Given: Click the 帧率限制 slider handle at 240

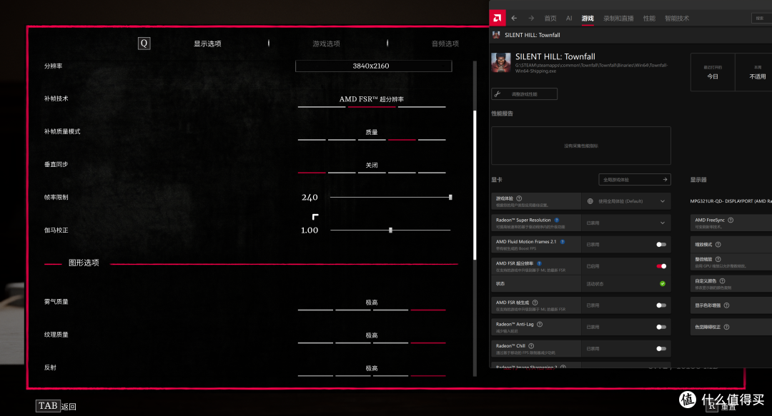Looking at the screenshot, I should pos(450,197).
